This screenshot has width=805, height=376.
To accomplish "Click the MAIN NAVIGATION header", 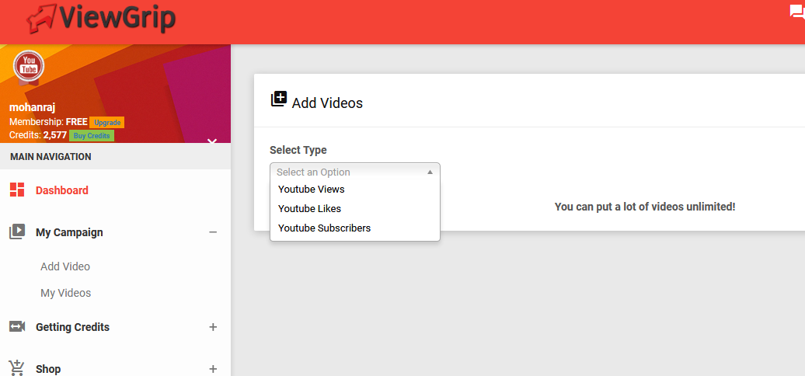I will (x=51, y=156).
